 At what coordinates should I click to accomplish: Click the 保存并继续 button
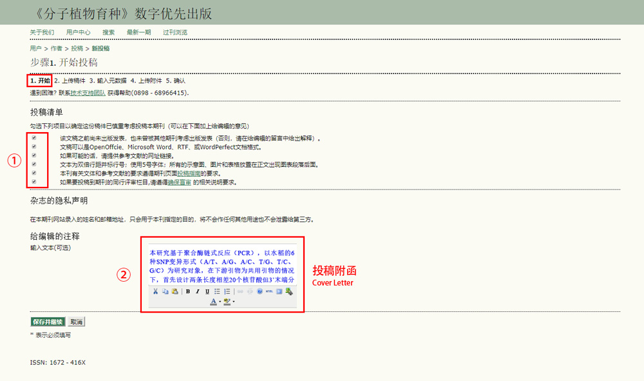(x=48, y=322)
